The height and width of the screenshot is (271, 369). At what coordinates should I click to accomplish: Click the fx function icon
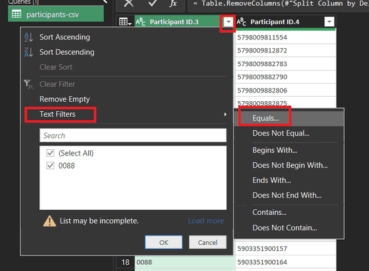(173, 3)
